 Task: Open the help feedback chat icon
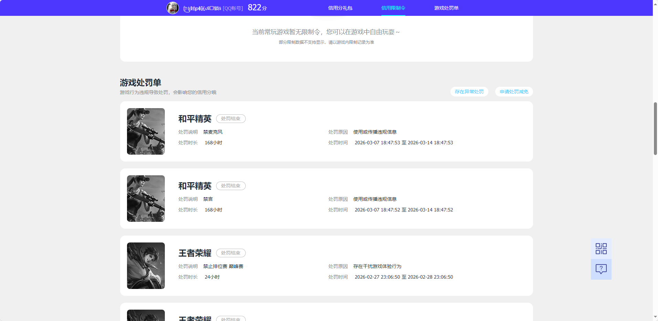(x=601, y=269)
